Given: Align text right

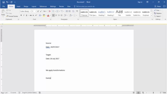Looking at the screenshot, I should coord(59,15).
